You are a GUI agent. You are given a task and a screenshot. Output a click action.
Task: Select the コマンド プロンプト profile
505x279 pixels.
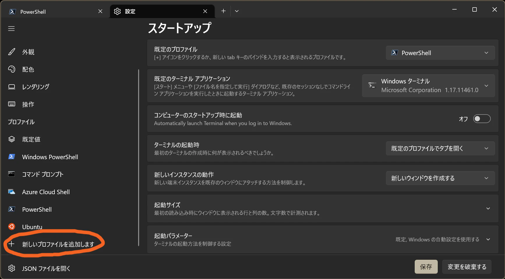(x=42, y=174)
